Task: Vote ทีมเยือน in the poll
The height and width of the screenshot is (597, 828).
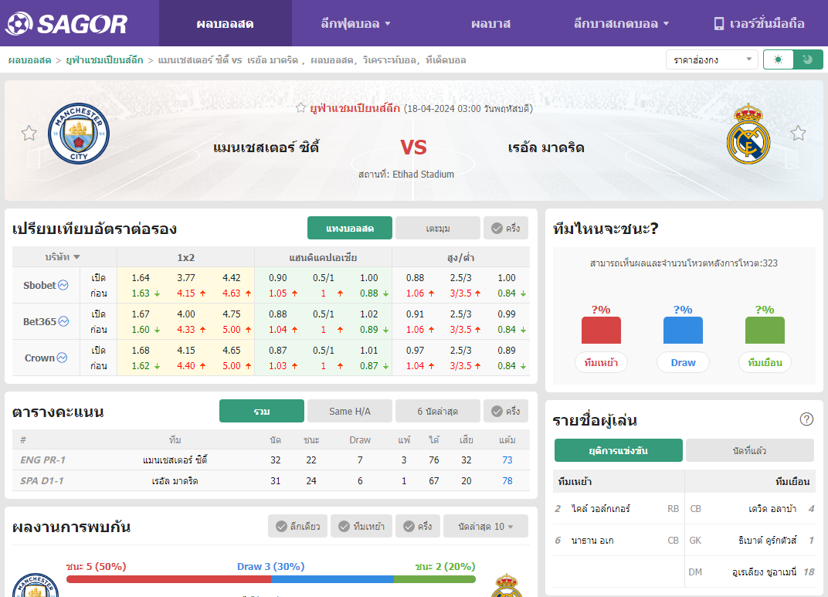Action: (765, 363)
